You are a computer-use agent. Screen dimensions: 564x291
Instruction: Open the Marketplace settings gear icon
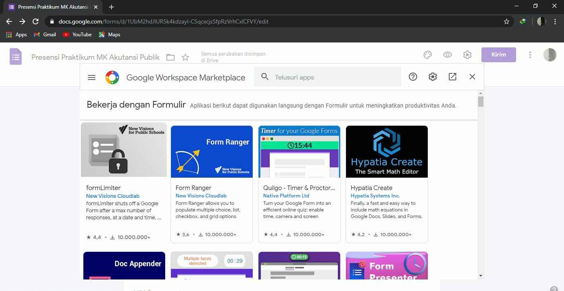[x=432, y=77]
